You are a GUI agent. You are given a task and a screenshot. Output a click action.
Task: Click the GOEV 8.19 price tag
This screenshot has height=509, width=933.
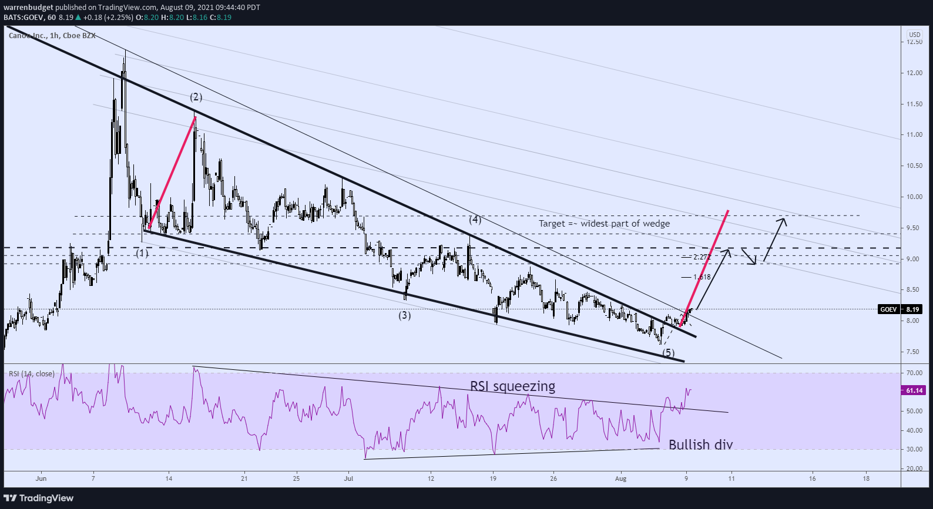point(900,309)
